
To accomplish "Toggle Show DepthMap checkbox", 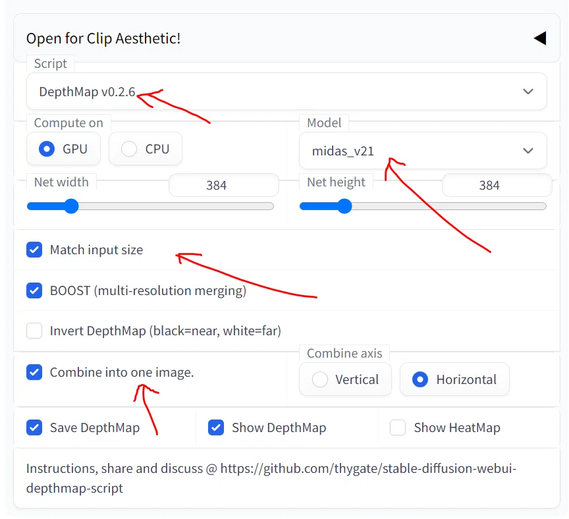I will (x=216, y=427).
